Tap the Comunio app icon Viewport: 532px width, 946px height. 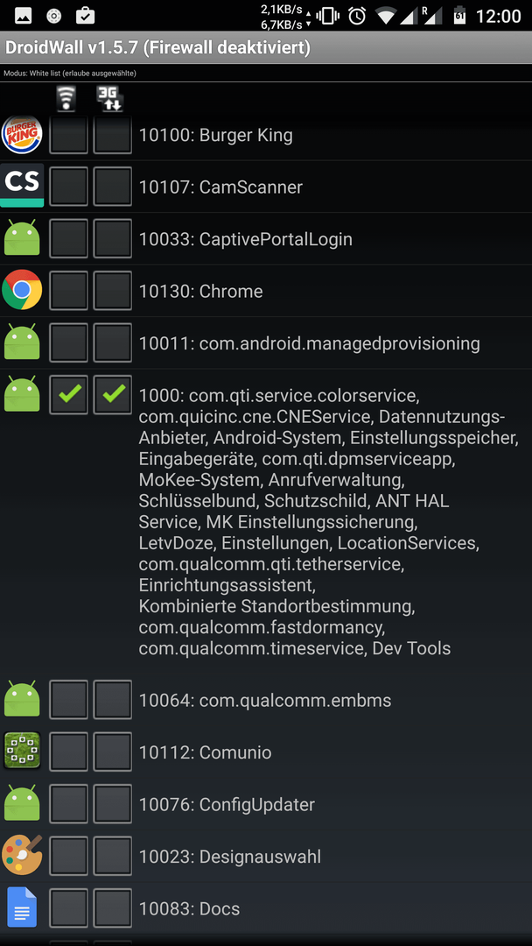click(x=22, y=752)
